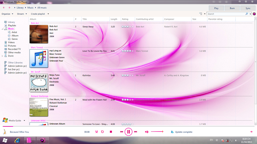Pause the current song
This screenshot has width=257, height=144.
tap(129, 132)
